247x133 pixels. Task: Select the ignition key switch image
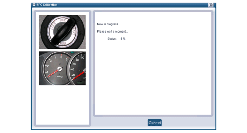click(x=63, y=32)
